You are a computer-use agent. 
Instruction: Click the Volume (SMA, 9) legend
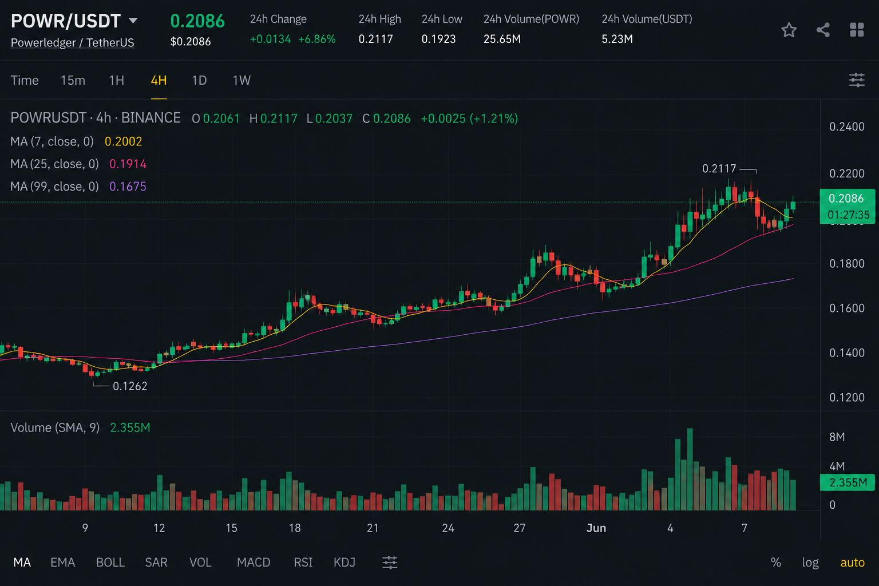click(x=55, y=427)
